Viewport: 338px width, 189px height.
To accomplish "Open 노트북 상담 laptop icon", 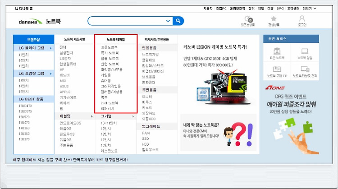I will [305, 51].
